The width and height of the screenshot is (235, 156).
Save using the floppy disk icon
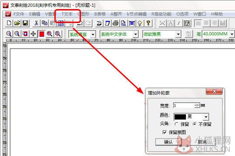tap(25, 23)
